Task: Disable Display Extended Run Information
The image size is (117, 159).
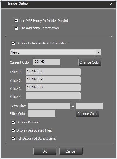Action: [x=13, y=43]
